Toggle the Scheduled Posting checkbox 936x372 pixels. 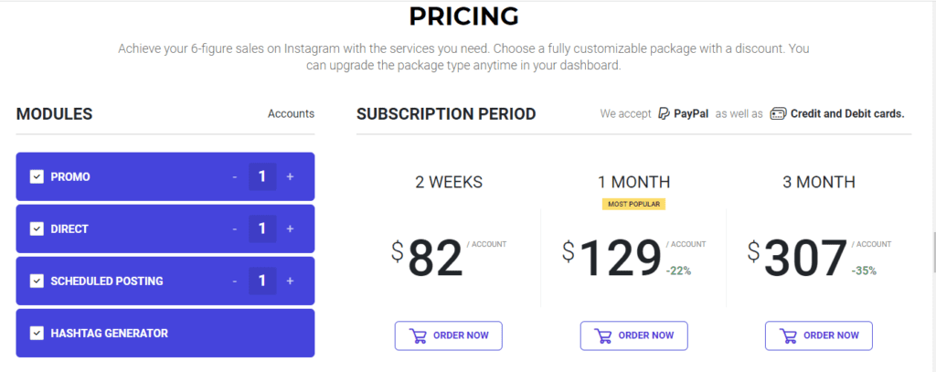(x=37, y=281)
